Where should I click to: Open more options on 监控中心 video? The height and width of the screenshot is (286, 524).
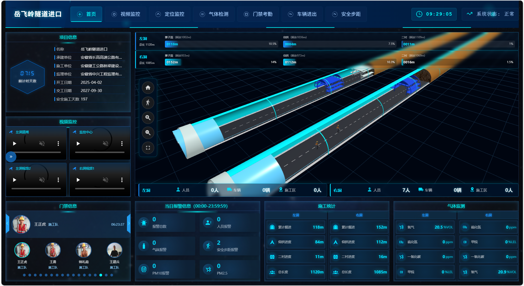tap(122, 143)
